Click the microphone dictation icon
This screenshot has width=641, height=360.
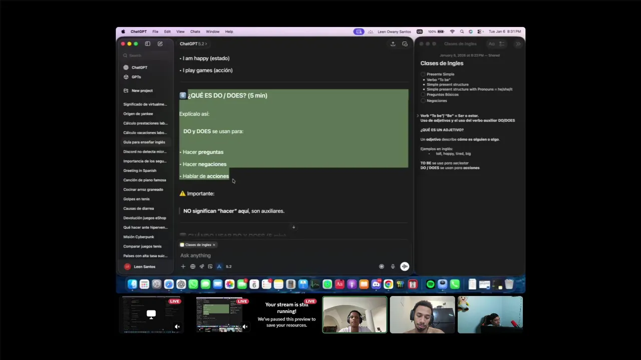click(393, 266)
